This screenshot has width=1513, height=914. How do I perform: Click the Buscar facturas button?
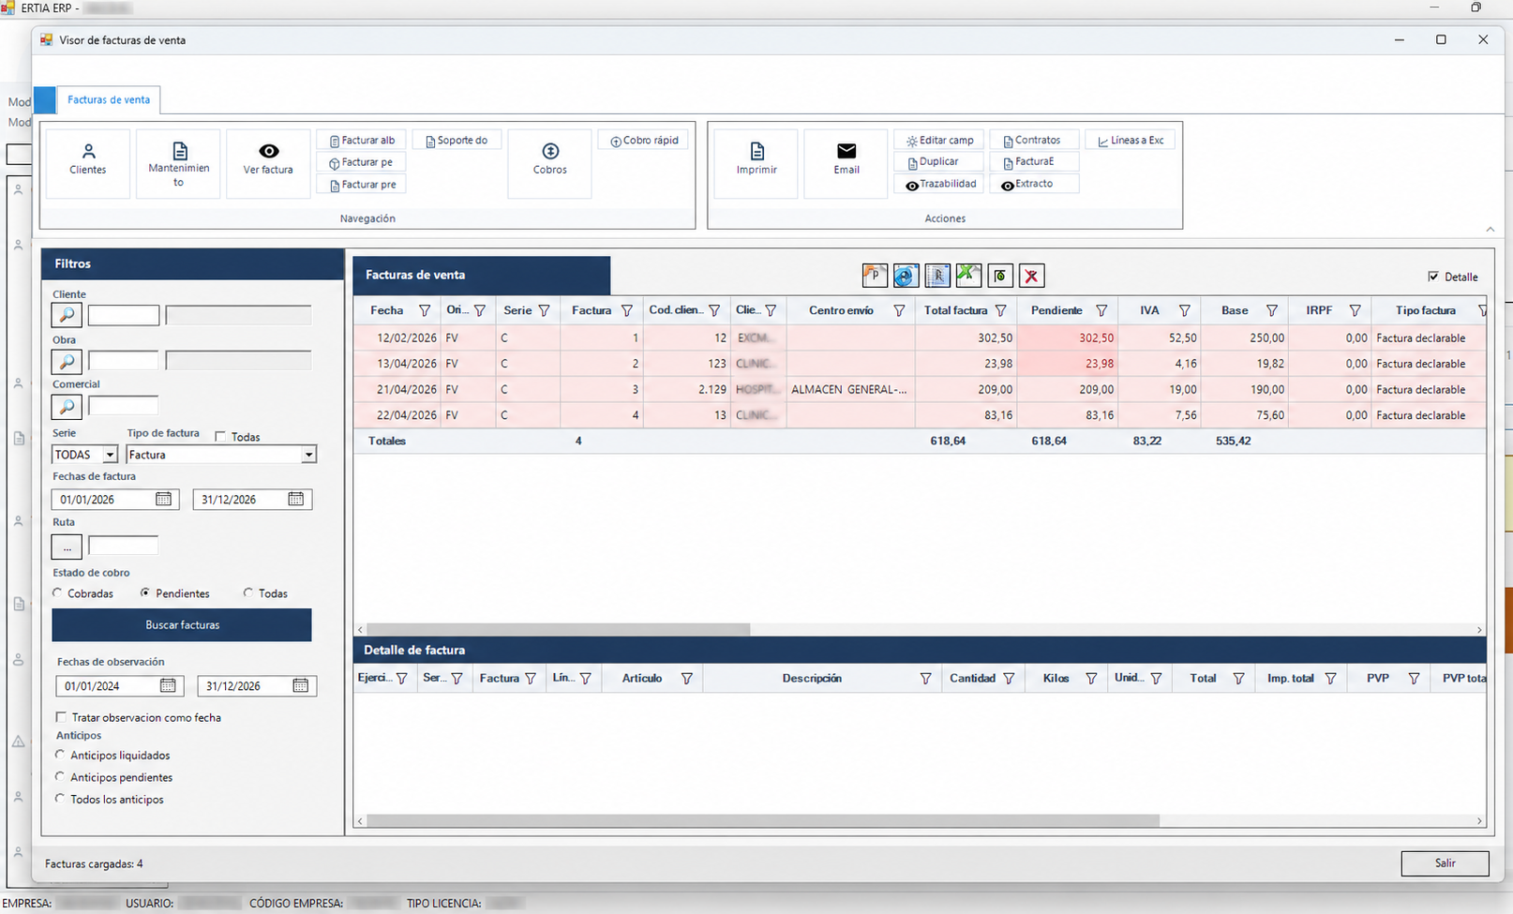(x=182, y=625)
